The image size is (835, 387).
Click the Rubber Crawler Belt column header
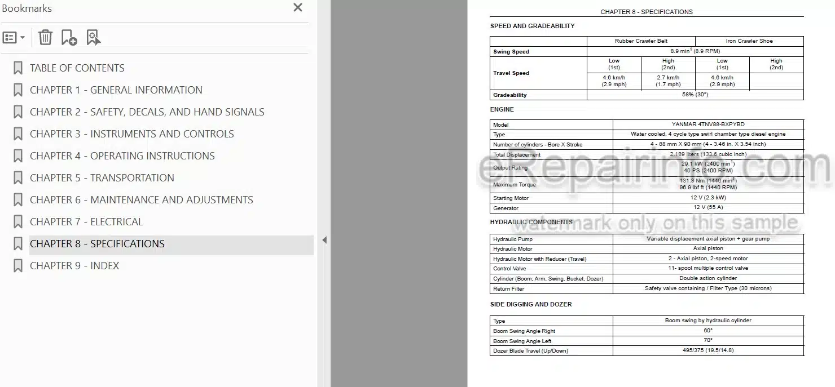point(641,41)
